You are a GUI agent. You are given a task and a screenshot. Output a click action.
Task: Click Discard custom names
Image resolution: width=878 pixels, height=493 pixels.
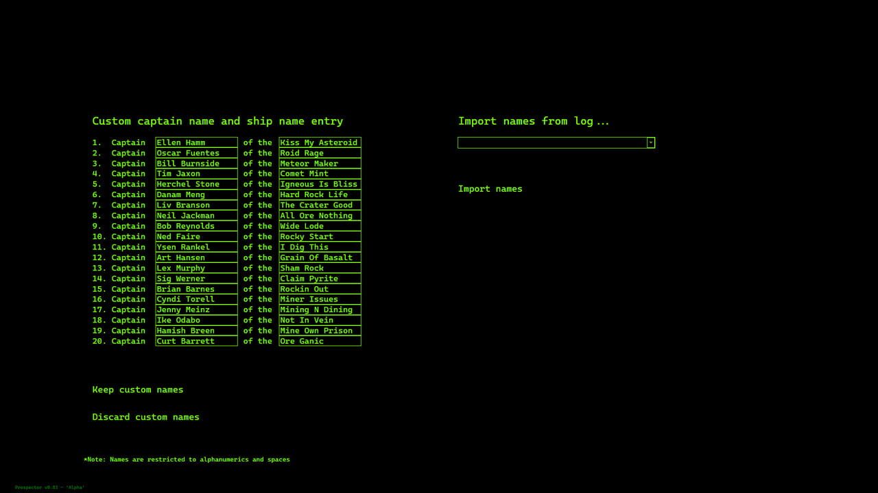pos(145,417)
